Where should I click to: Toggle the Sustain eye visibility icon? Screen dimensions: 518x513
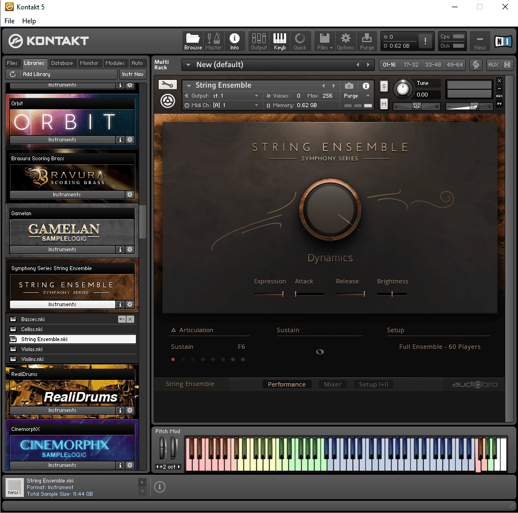coord(320,352)
